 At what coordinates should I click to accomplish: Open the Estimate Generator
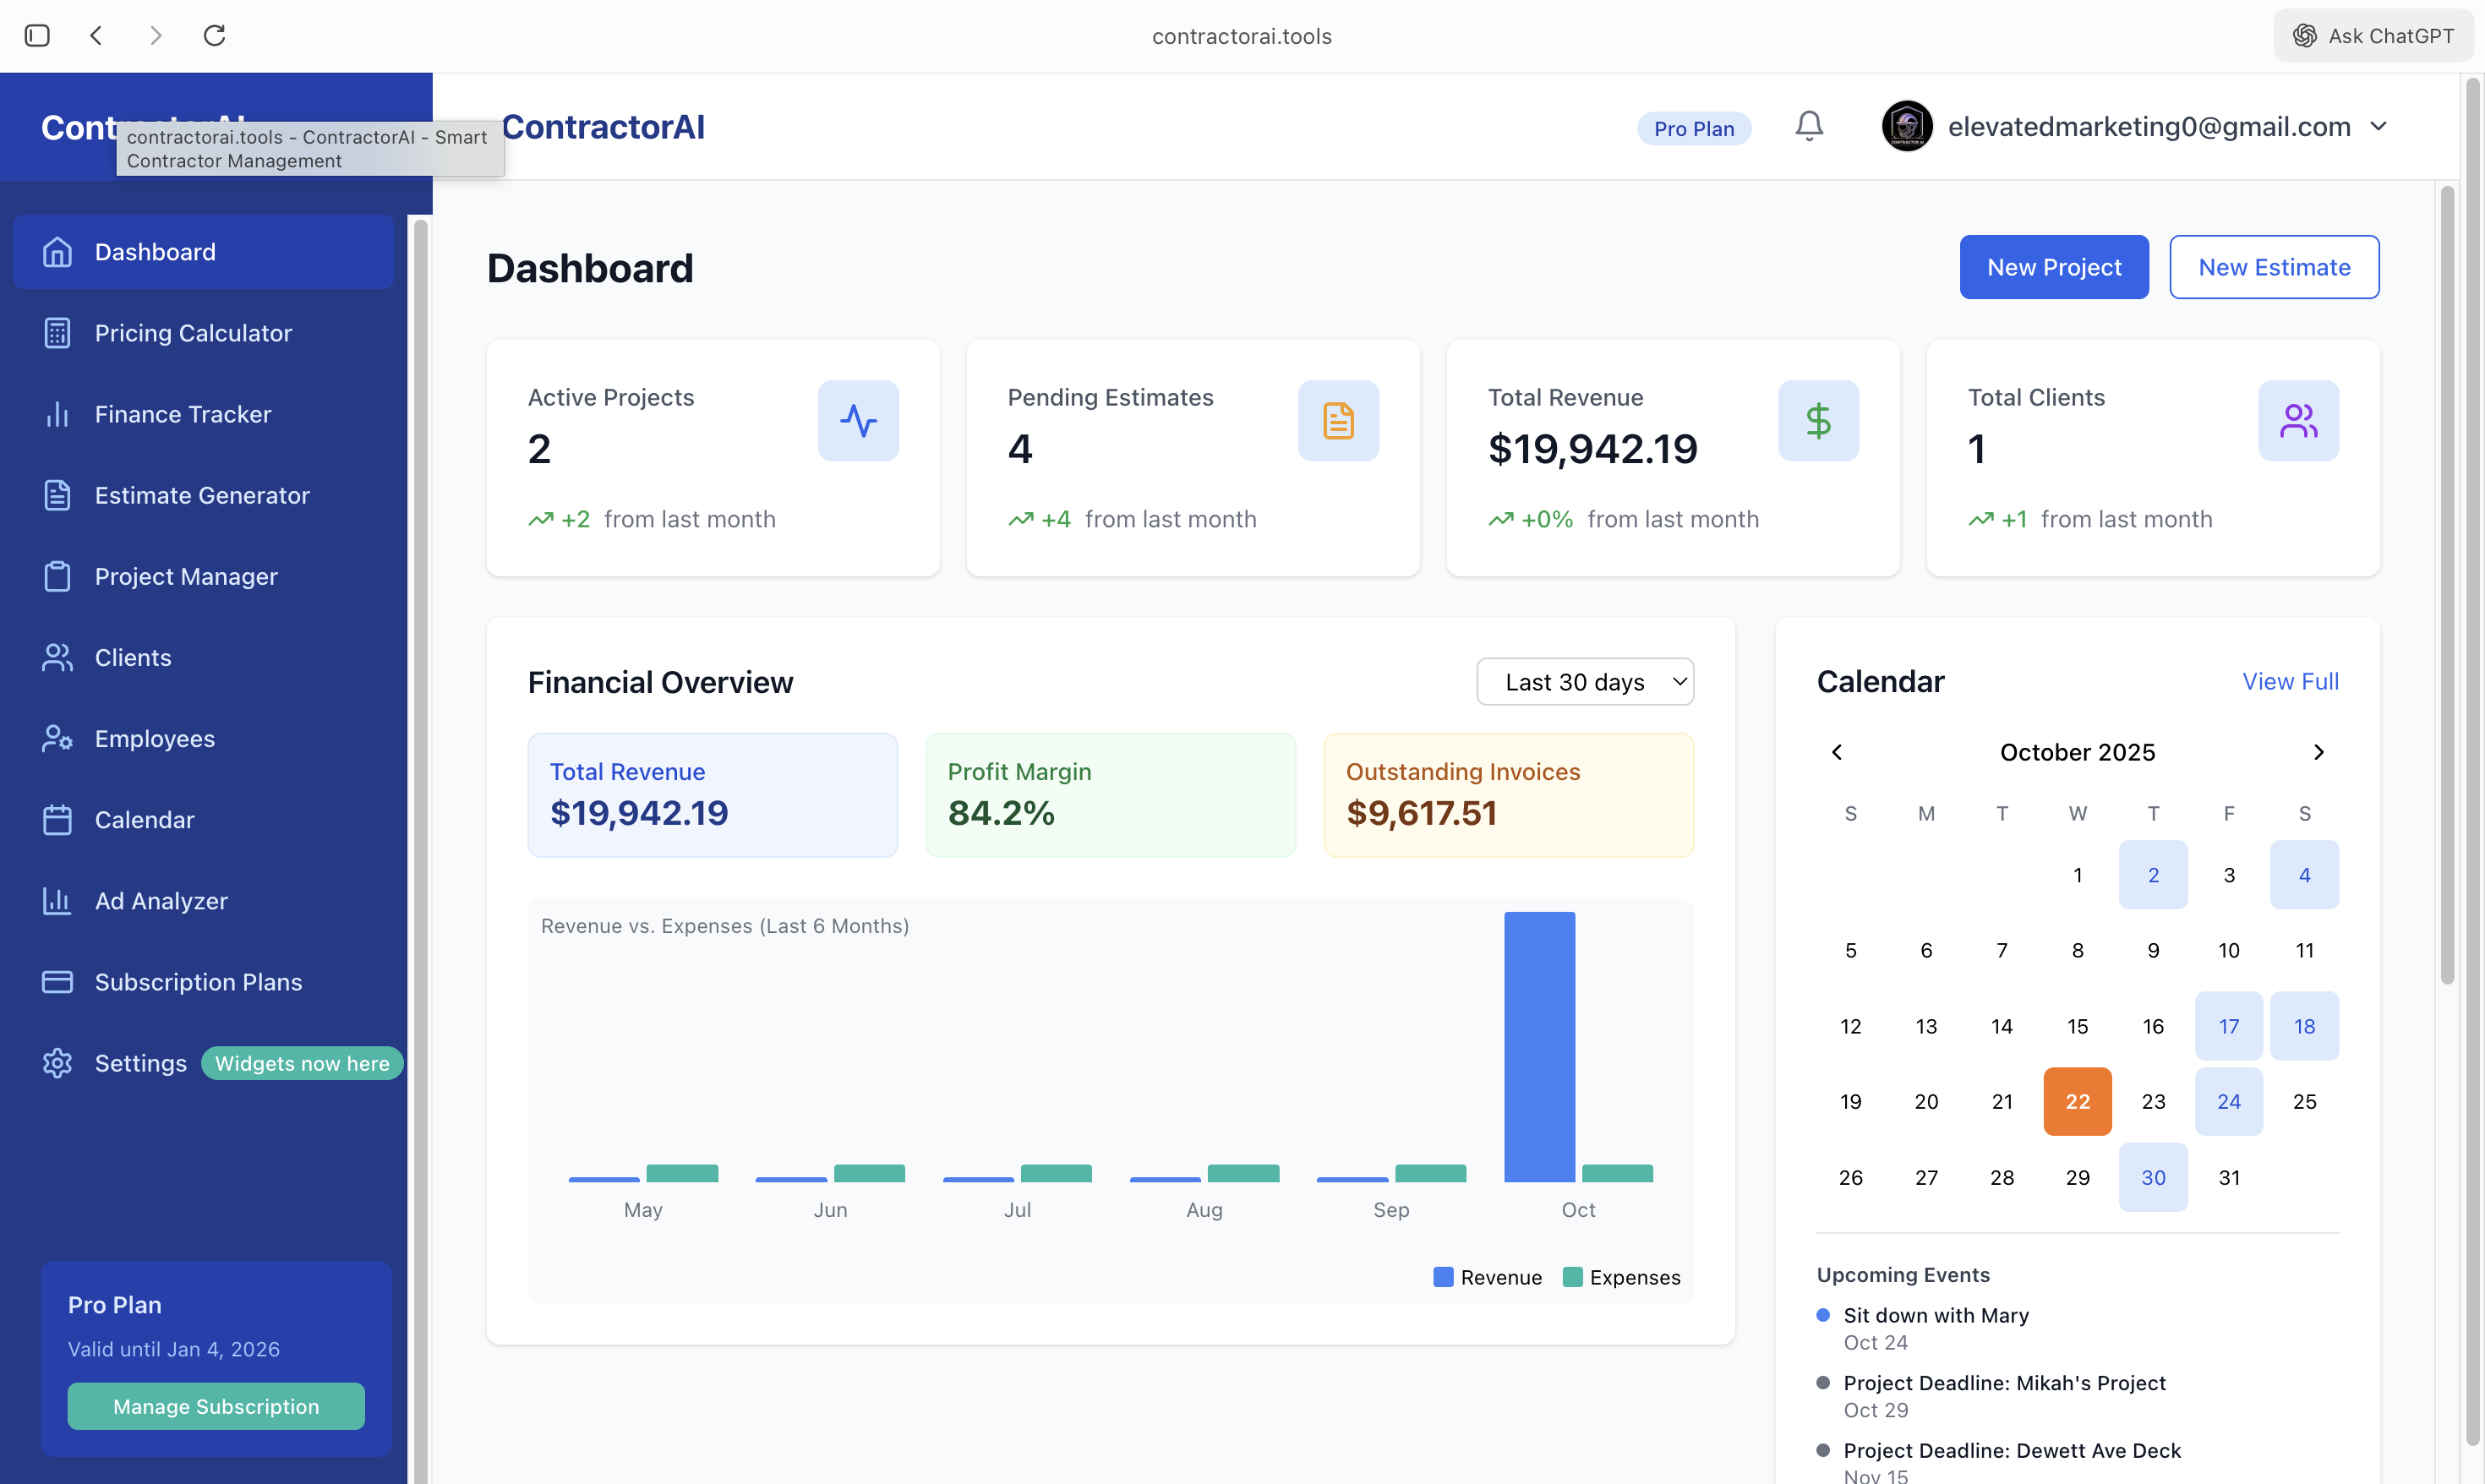coord(201,495)
